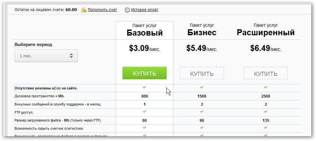The width and height of the screenshot is (316, 141).
Task: Click Базовый checkmark in FTP доступ row
Action: [x=145, y=111]
